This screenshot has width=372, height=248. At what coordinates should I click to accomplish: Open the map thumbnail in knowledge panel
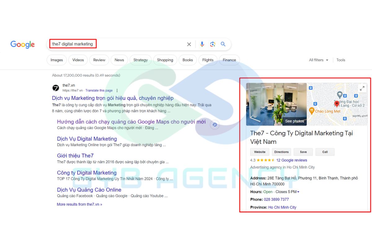[x=337, y=104]
